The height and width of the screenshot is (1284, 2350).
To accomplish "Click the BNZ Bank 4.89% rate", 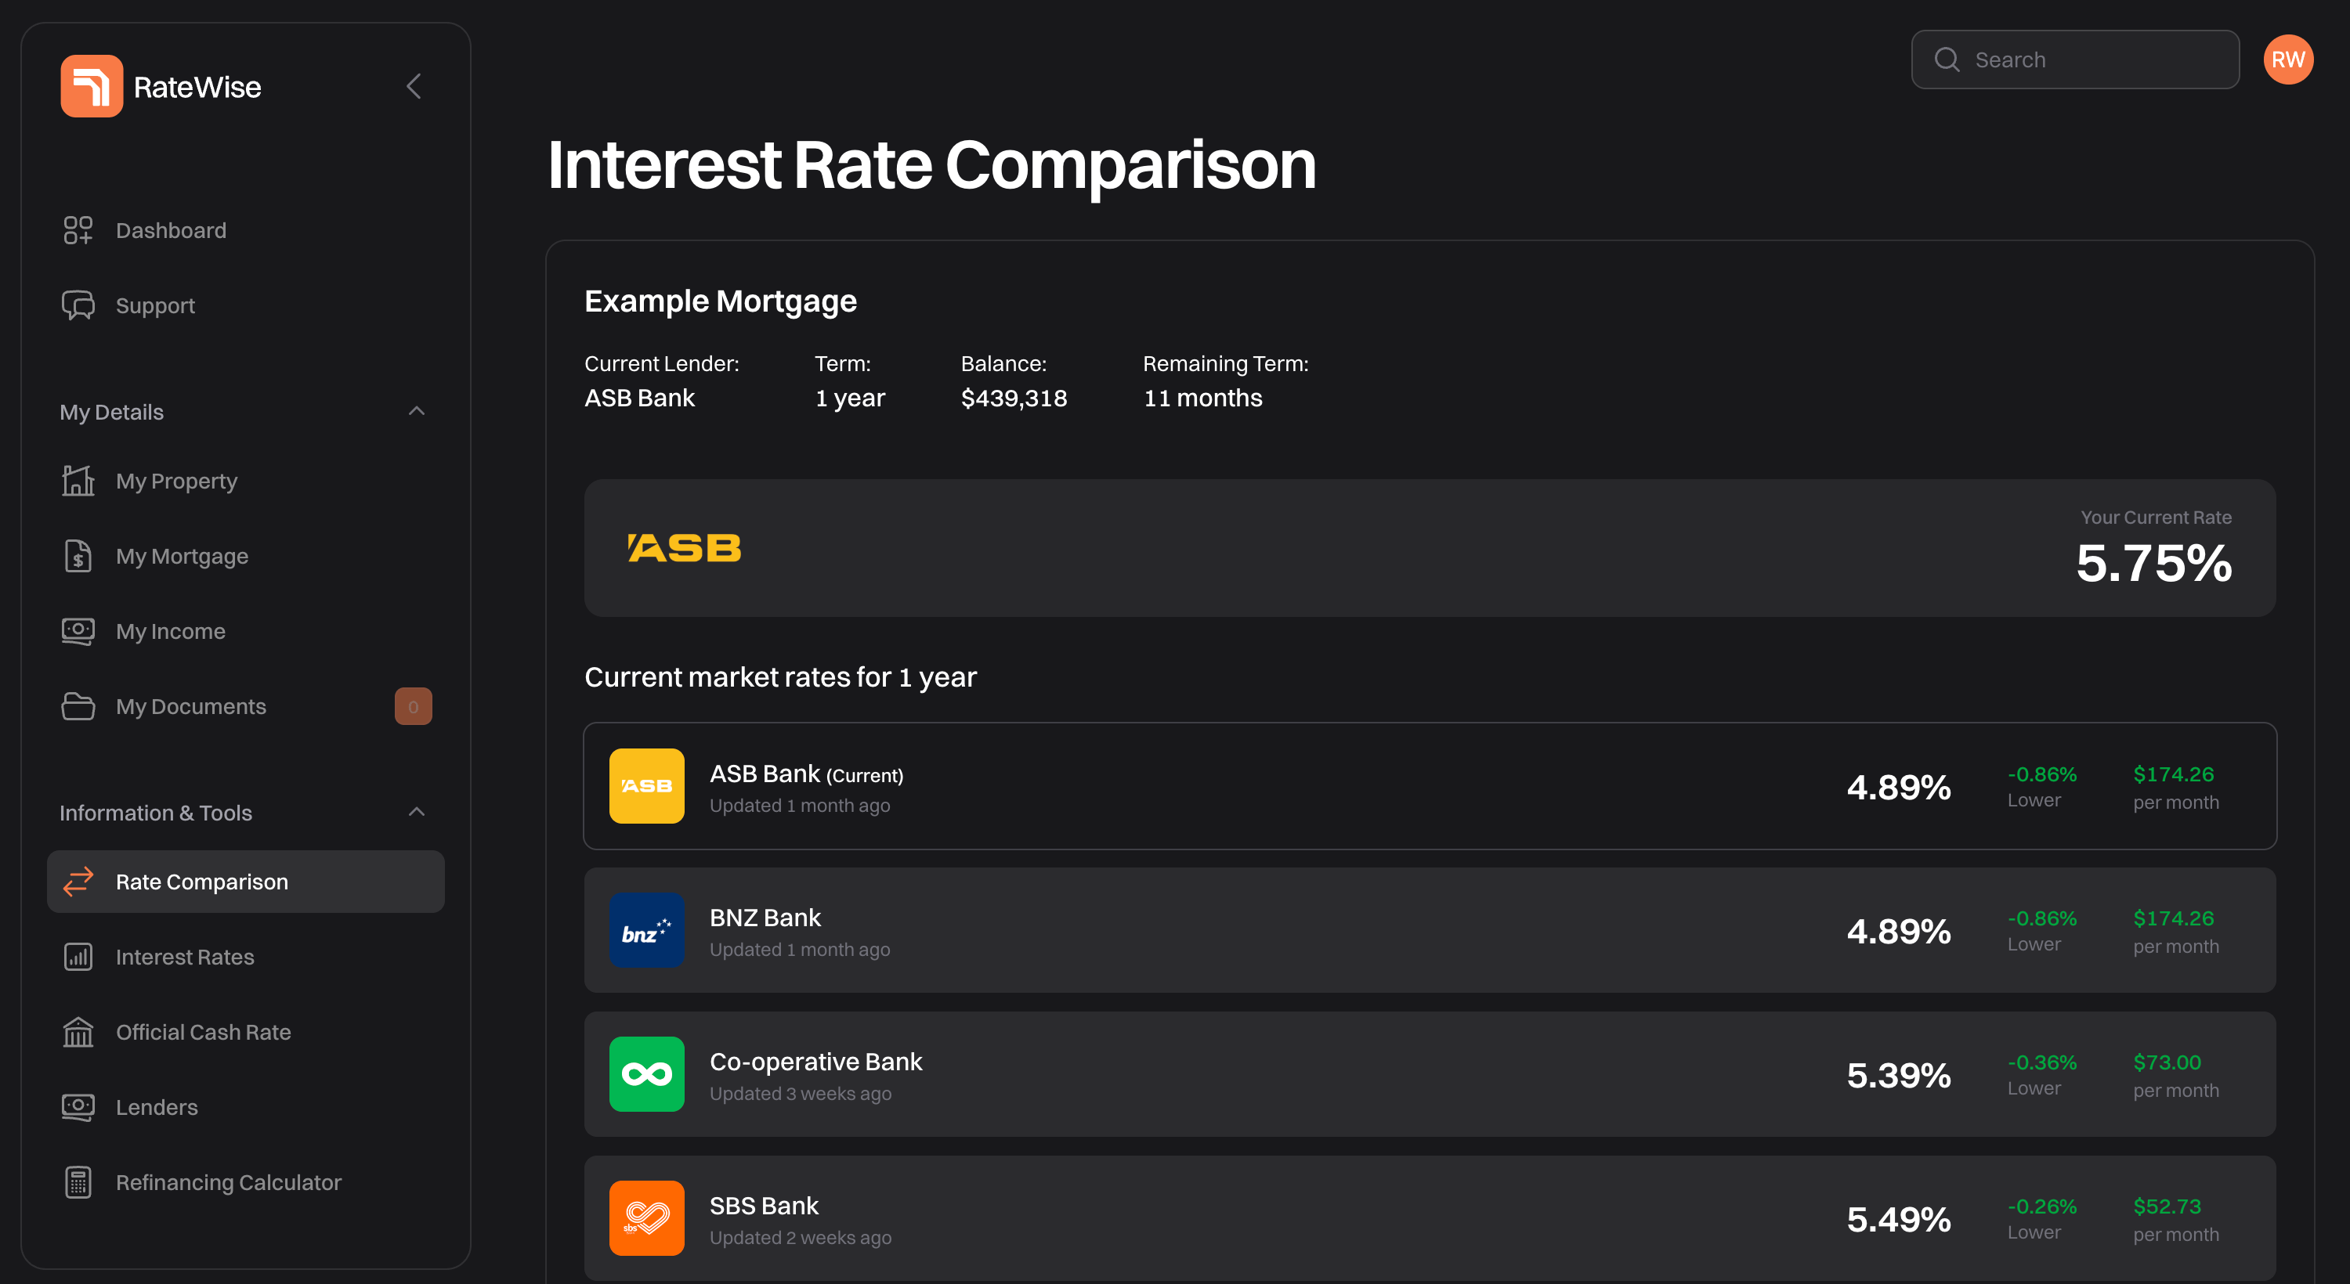I will click(x=1899, y=931).
